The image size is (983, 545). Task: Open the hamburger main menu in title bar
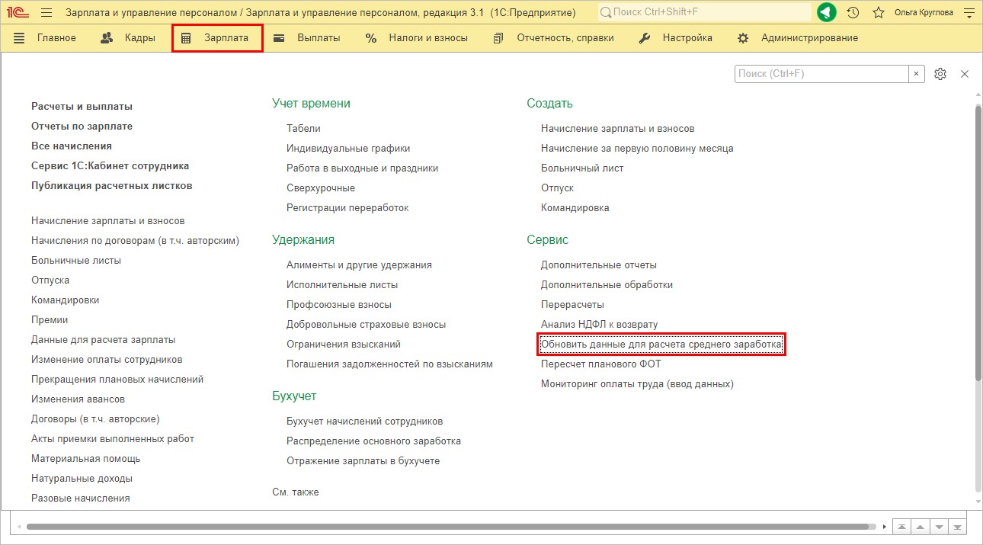(46, 12)
